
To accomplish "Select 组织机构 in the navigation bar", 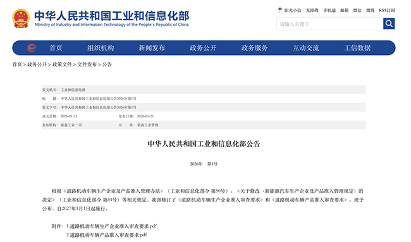I will [101, 48].
